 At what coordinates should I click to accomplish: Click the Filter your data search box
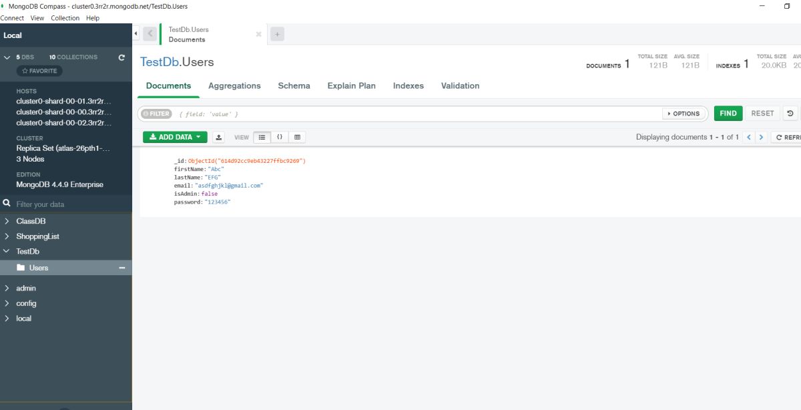[72, 204]
